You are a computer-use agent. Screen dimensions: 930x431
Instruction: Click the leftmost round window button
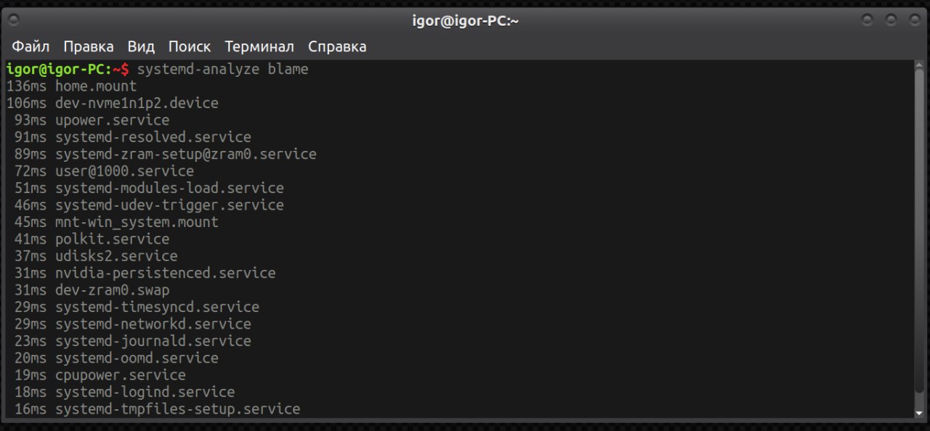tap(867, 21)
